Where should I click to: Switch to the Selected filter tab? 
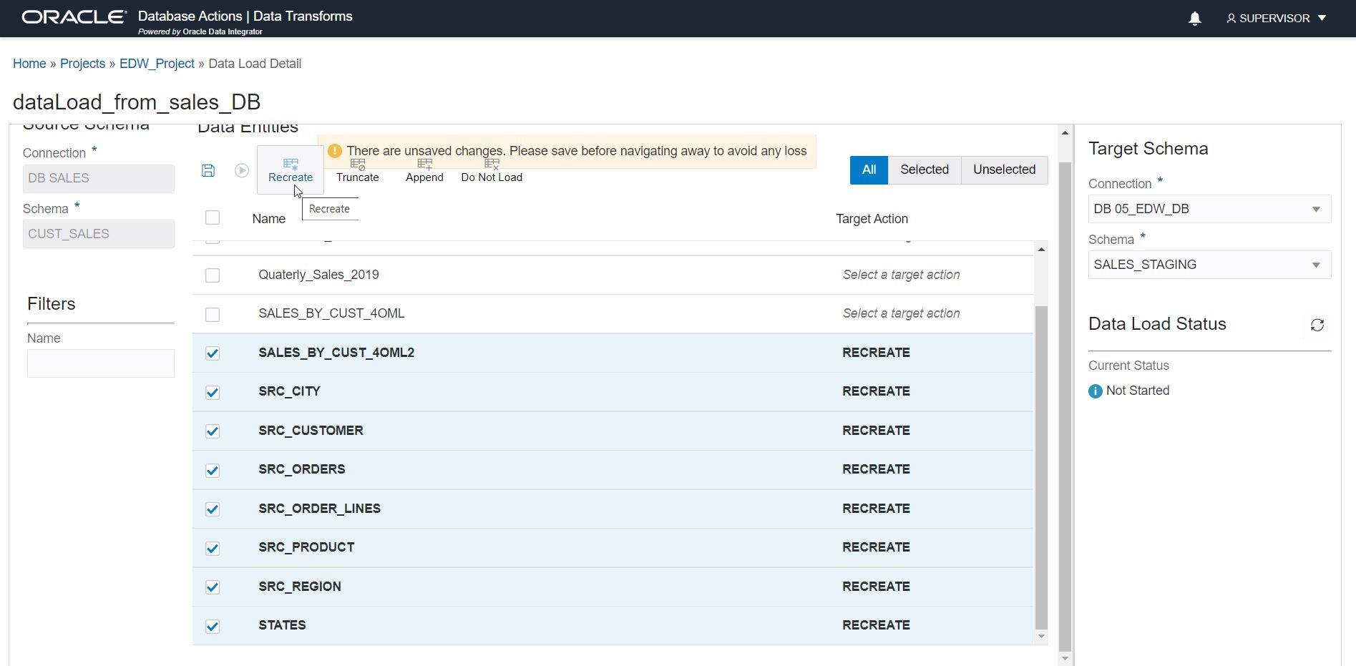tap(924, 170)
